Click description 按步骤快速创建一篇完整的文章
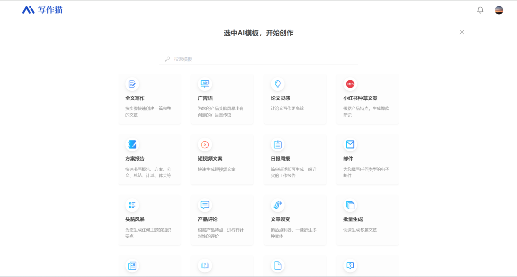 click(148, 112)
